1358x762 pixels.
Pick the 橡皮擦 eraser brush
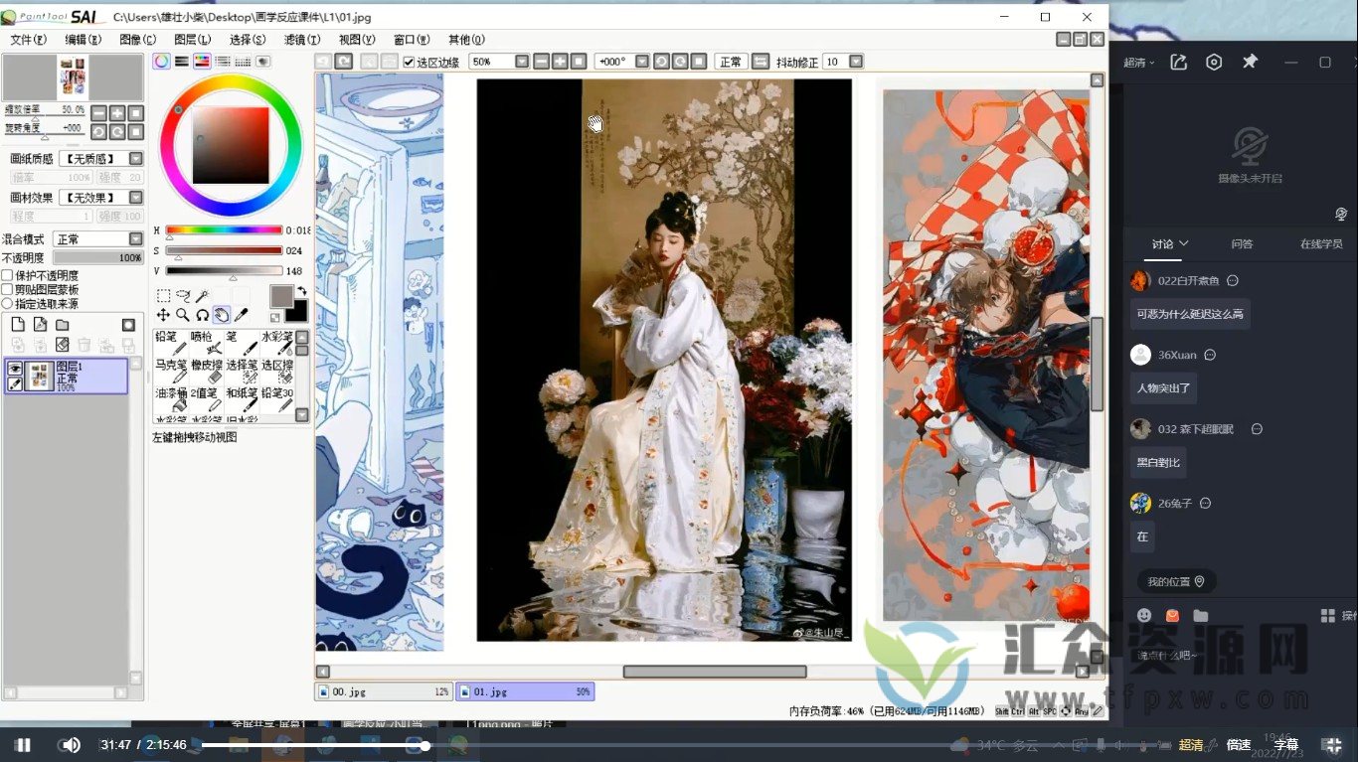tap(208, 371)
